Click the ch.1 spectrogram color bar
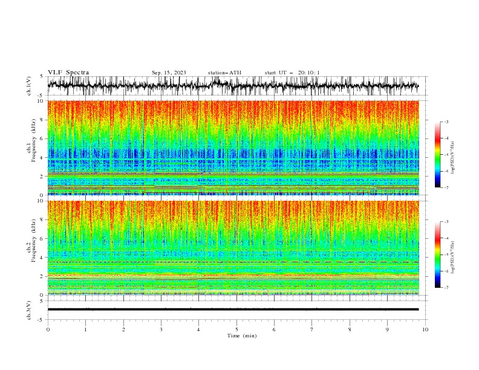This screenshot has height=370, width=479. pyautogui.click(x=438, y=155)
